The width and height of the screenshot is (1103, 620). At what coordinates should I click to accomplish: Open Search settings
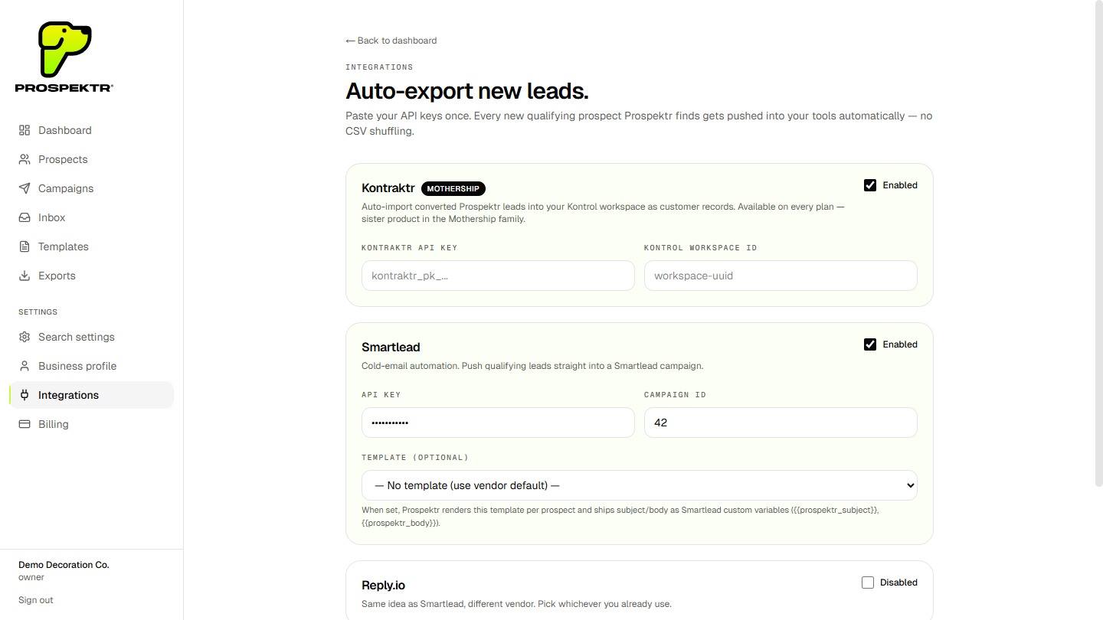point(92,337)
